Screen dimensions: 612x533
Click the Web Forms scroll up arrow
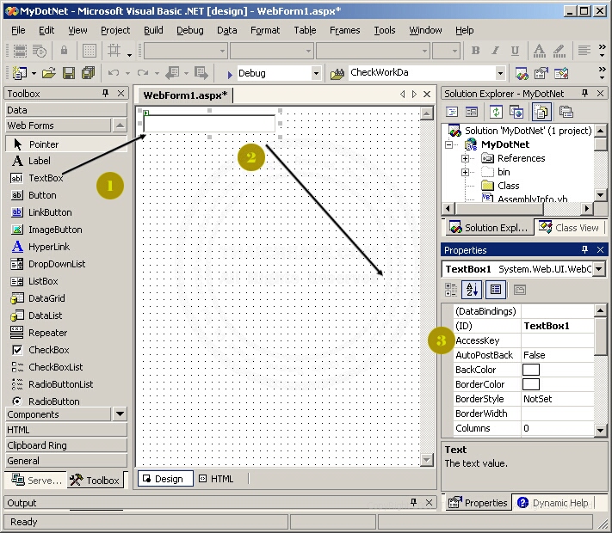point(120,126)
